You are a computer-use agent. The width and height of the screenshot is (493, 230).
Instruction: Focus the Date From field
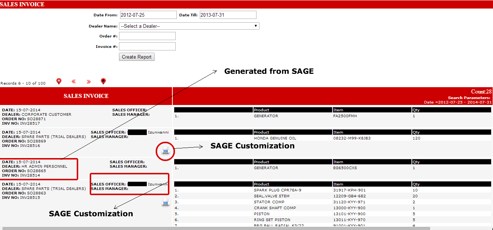click(148, 15)
